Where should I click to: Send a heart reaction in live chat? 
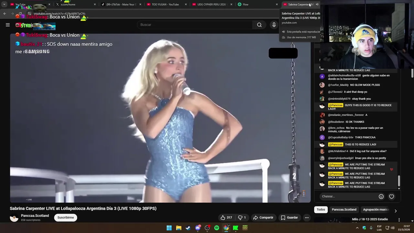[x=391, y=196]
